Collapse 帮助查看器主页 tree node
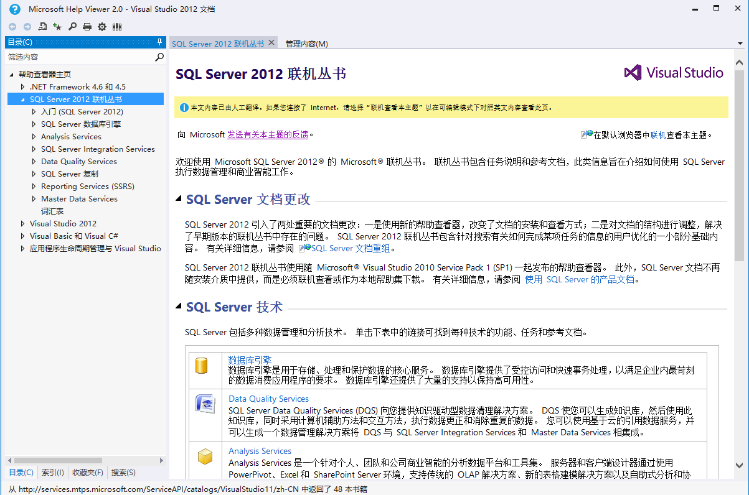Viewport: 749px width, 495px height. [12, 75]
